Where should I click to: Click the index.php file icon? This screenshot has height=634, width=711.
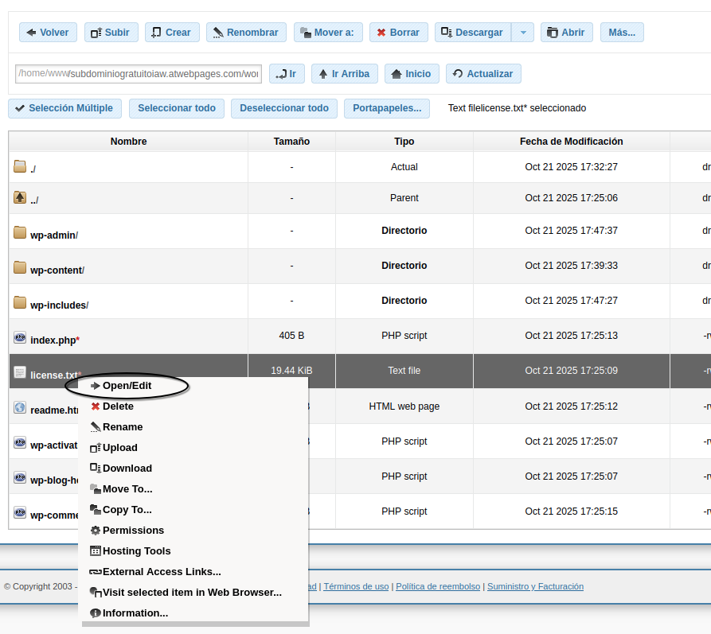click(x=20, y=338)
